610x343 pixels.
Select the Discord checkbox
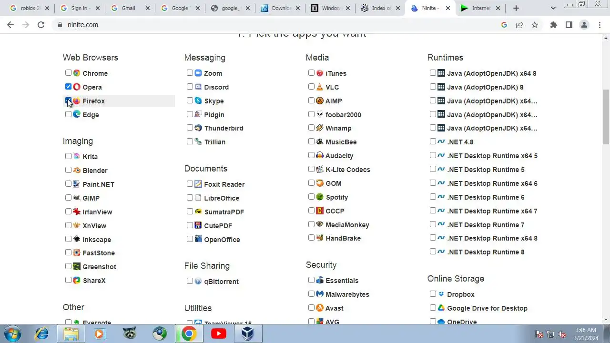190,87
